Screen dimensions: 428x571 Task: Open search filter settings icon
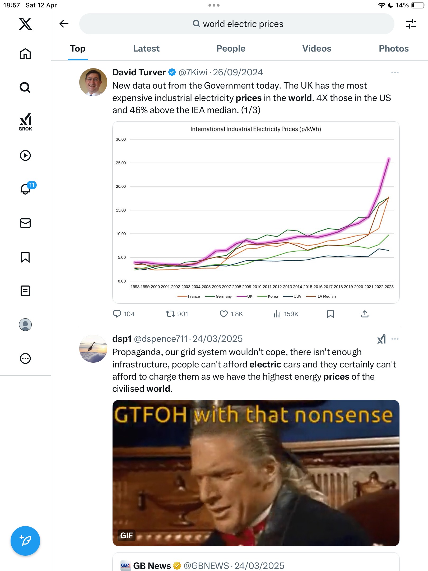[411, 24]
